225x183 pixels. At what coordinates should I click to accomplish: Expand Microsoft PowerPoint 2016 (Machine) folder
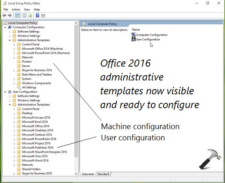pos(14,53)
